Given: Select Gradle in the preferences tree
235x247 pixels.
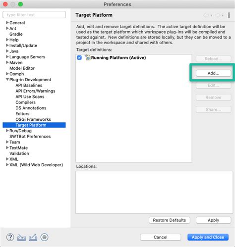Looking at the screenshot, I should tap(16, 34).
